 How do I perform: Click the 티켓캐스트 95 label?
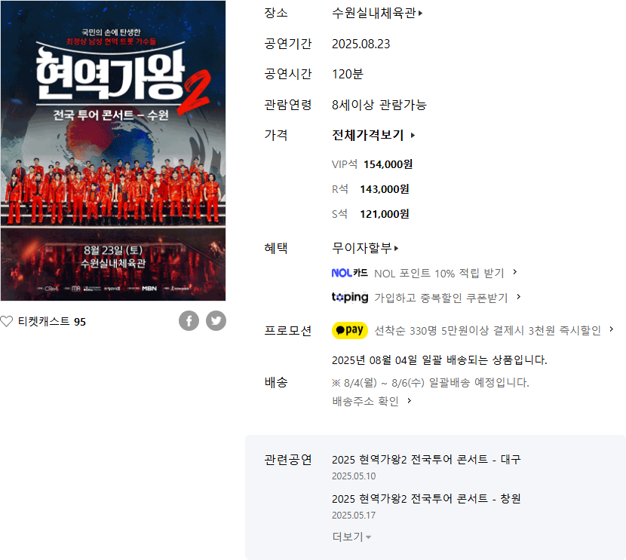pos(52,322)
